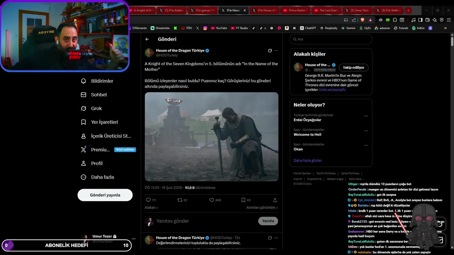The image size is (454, 255).
Task: Open YT Studio bookmark
Action: click(x=239, y=28)
